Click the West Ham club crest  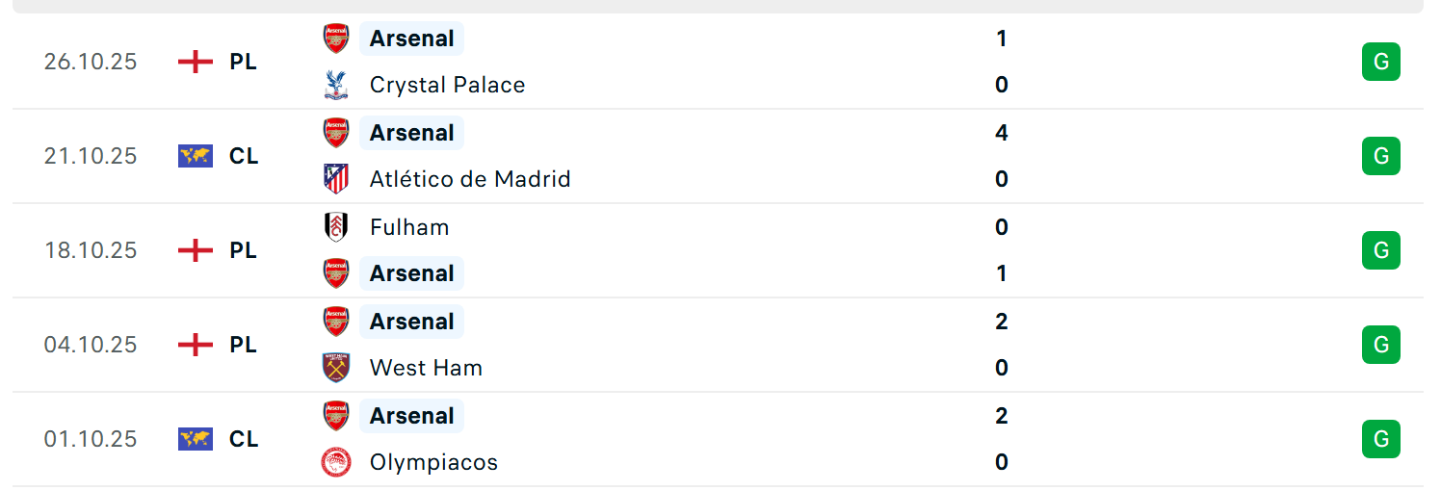pyautogui.click(x=335, y=368)
